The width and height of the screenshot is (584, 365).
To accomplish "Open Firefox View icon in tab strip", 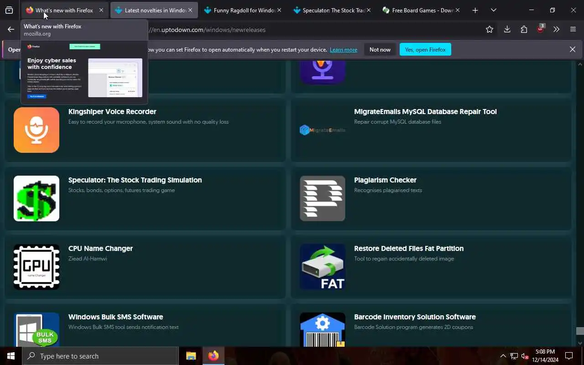I will [9, 10].
